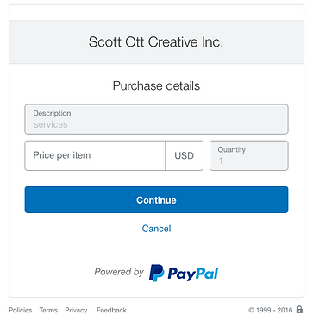Click the PayPal wordmark text logo
This screenshot has height=321, width=313.
193,274
